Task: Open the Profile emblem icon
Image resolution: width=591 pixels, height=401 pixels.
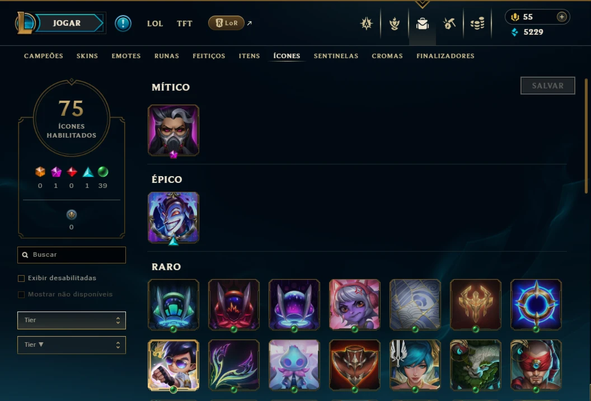Action: (367, 23)
